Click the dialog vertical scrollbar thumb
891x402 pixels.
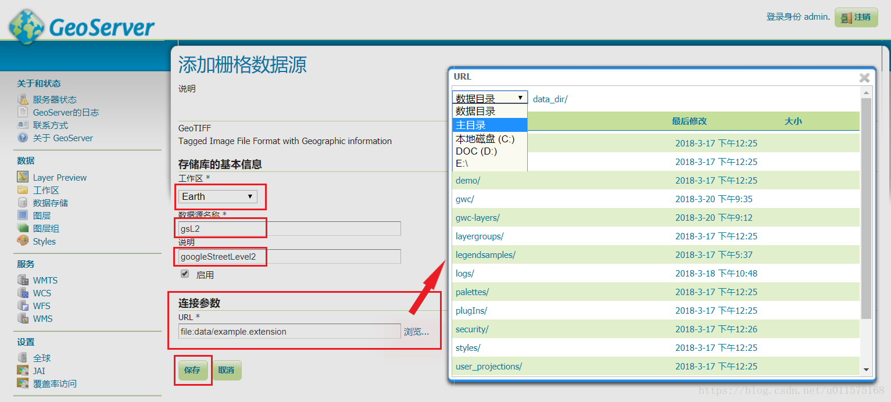tap(866, 208)
